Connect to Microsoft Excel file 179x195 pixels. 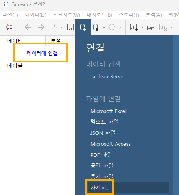pyautogui.click(x=108, y=111)
